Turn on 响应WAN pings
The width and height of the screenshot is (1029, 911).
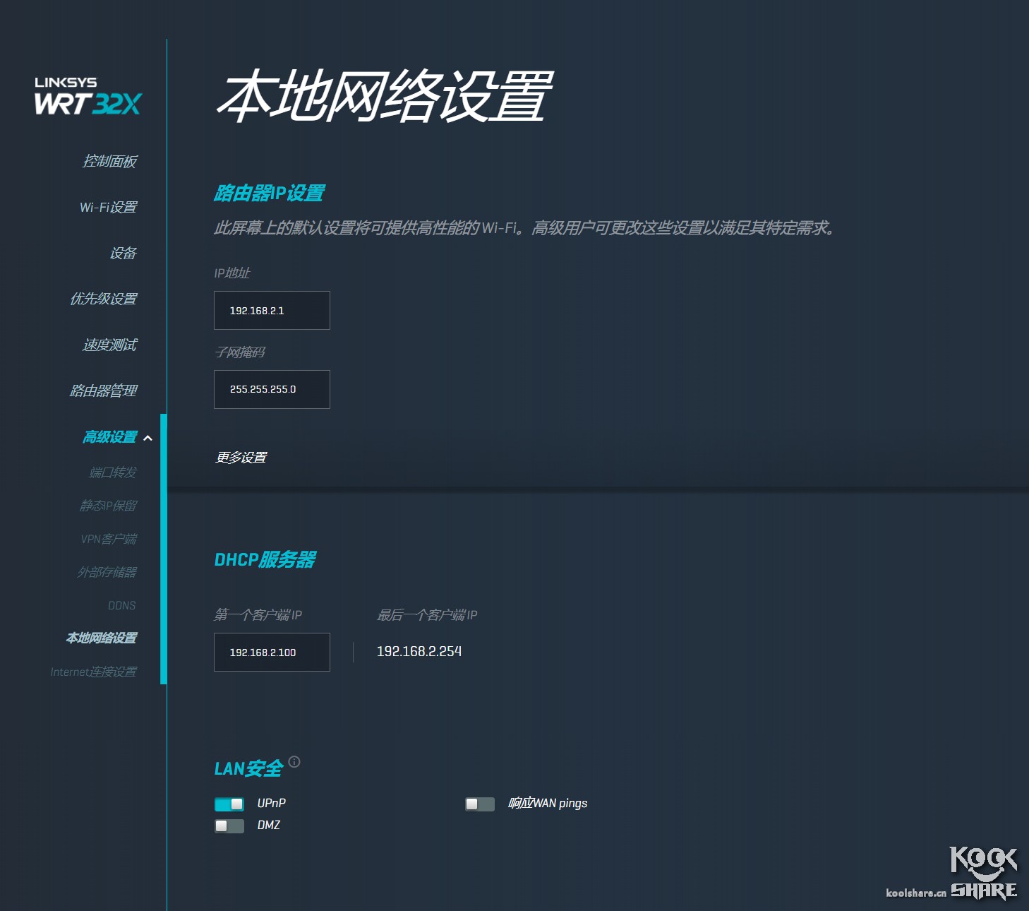point(479,804)
